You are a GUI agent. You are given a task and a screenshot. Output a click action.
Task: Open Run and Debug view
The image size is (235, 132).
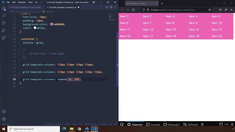tap(4, 30)
